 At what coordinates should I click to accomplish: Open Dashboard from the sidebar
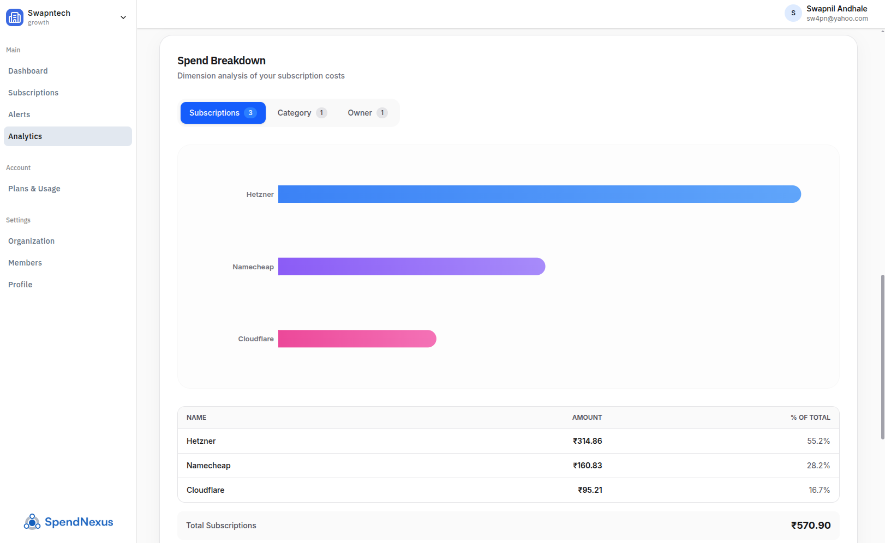coord(28,70)
